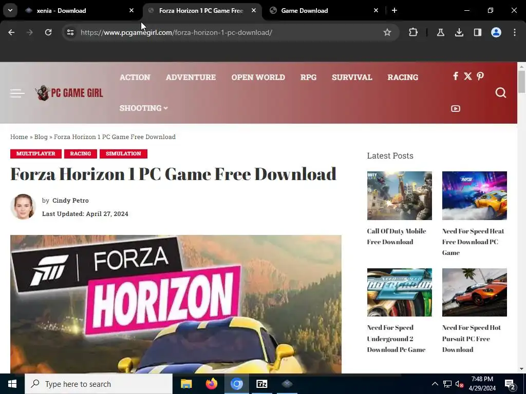Visit the site's YouTube icon
This screenshot has width=526, height=394.
point(456,109)
